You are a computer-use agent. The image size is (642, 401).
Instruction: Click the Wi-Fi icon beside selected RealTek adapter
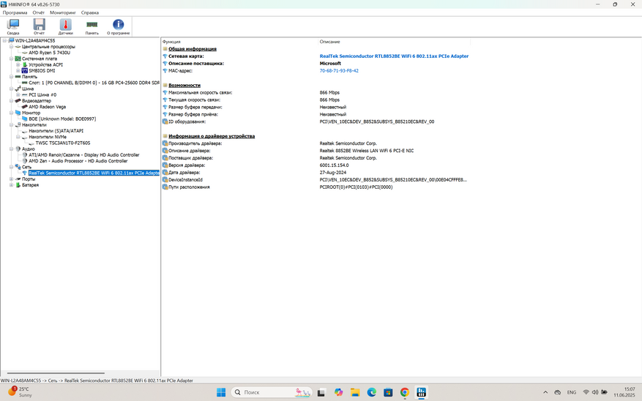point(25,173)
